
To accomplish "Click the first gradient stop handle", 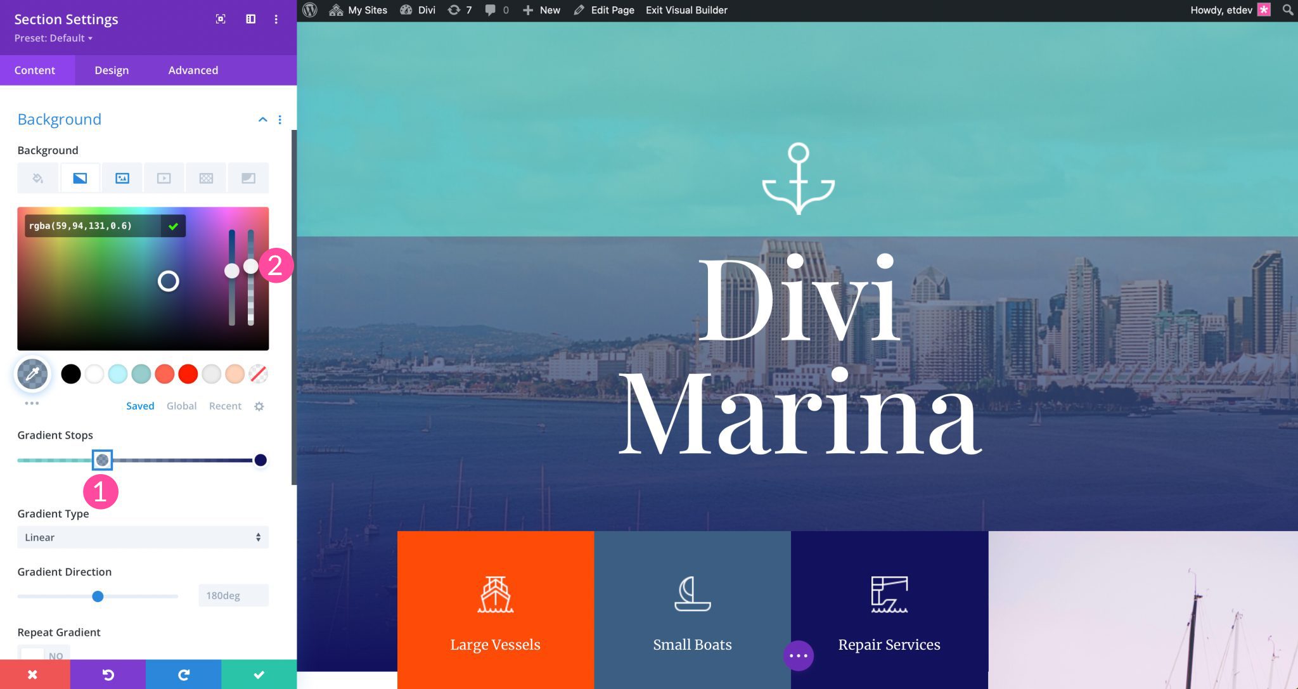I will point(102,460).
